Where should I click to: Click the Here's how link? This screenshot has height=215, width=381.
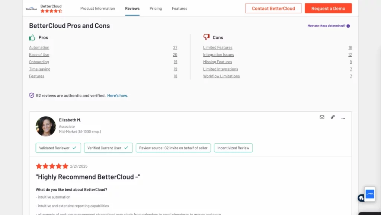[118, 96]
